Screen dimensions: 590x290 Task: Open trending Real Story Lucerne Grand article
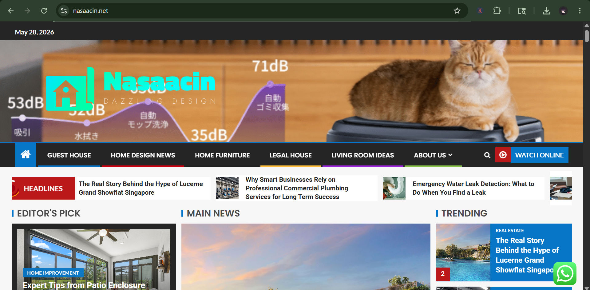click(527, 255)
